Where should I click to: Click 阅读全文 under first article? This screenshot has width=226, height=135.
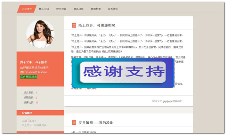click(157, 101)
